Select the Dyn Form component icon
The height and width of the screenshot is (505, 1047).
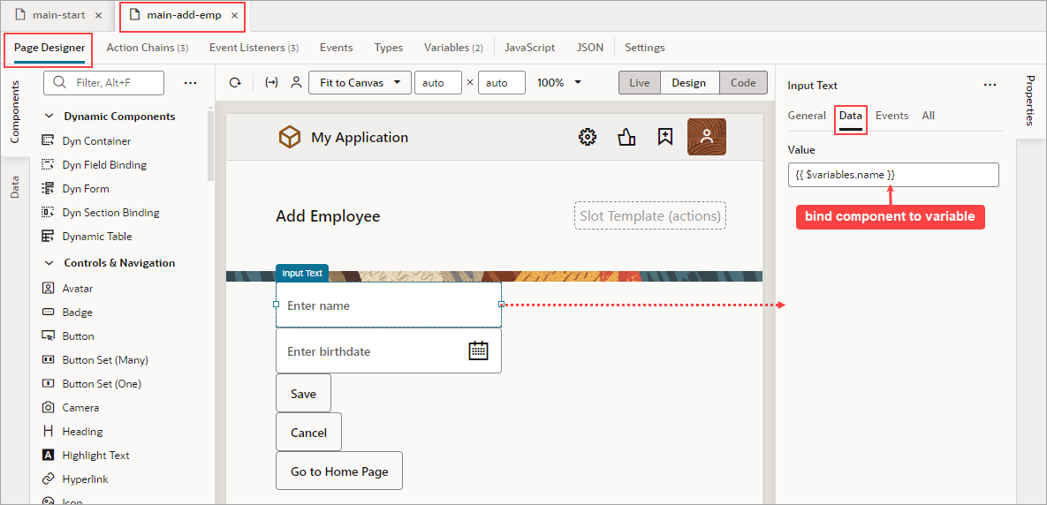[48, 189]
